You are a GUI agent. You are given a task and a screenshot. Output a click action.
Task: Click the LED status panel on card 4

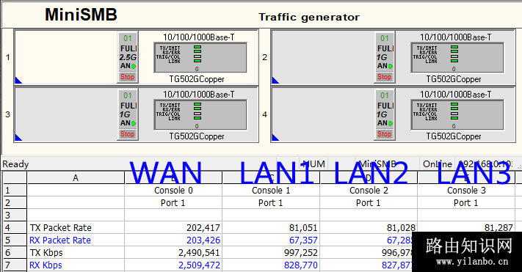point(457,114)
